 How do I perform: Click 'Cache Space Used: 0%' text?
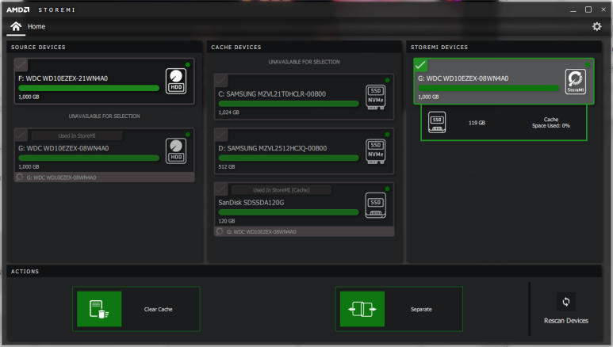click(x=551, y=122)
